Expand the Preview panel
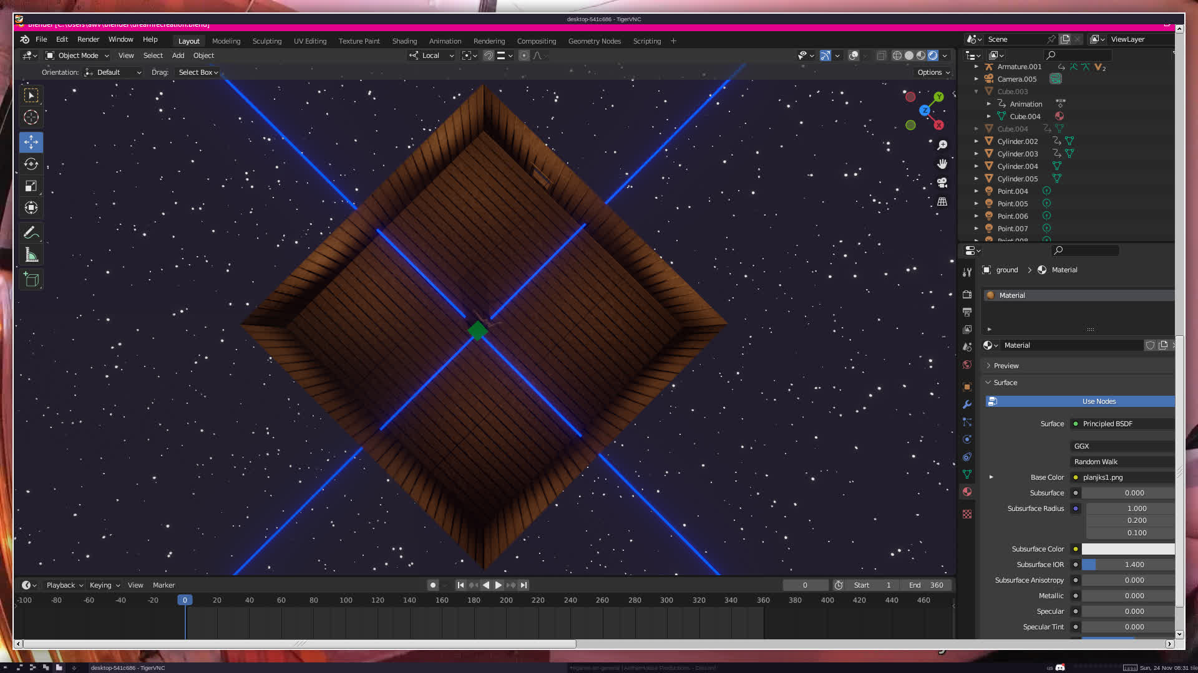The width and height of the screenshot is (1198, 673). click(x=1006, y=366)
